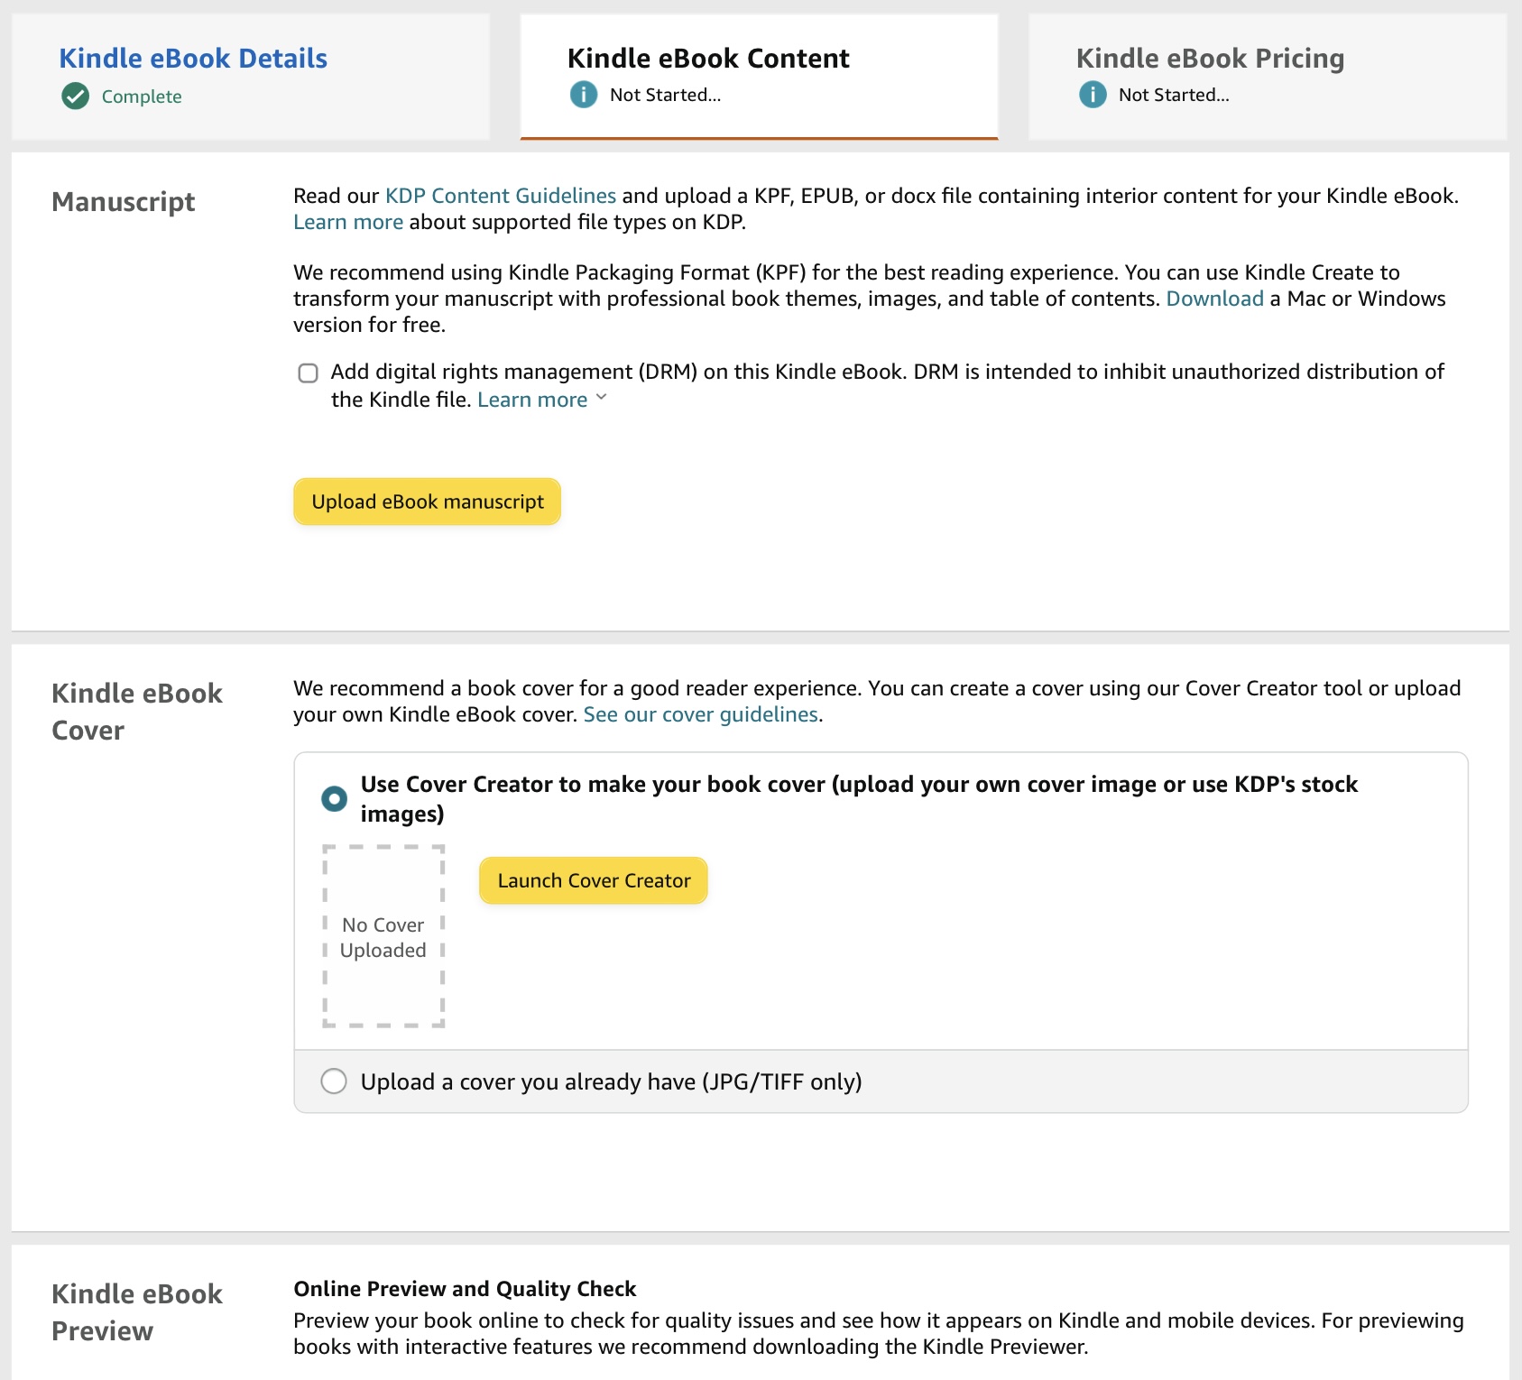This screenshot has height=1380, width=1522.
Task: Select Upload a cover you already have
Action: click(x=334, y=1081)
